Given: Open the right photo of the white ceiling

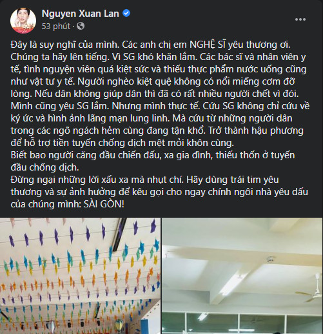Looking at the screenshot, I should (x=242, y=276).
